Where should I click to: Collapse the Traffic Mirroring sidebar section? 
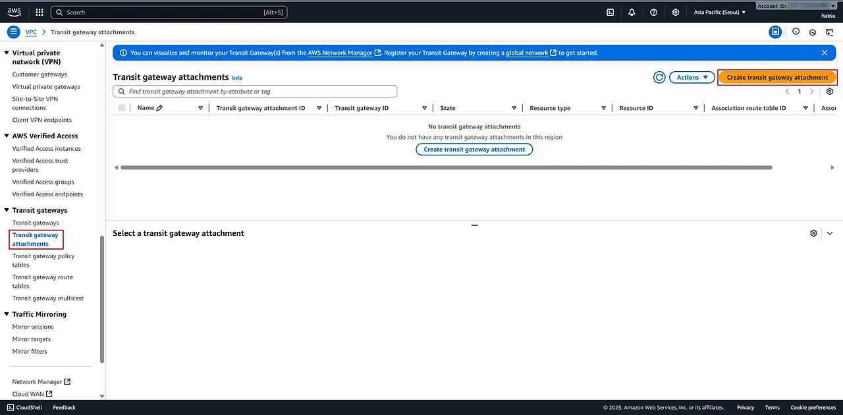pos(7,314)
